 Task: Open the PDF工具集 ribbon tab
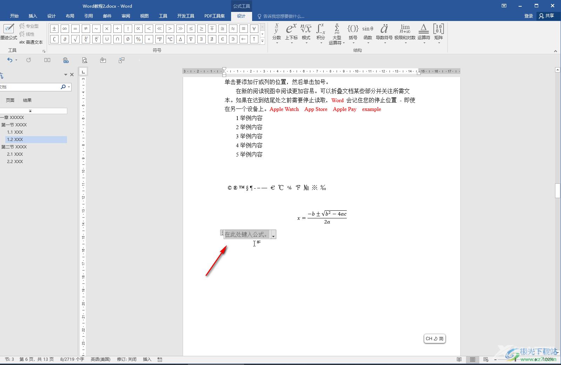pos(215,16)
